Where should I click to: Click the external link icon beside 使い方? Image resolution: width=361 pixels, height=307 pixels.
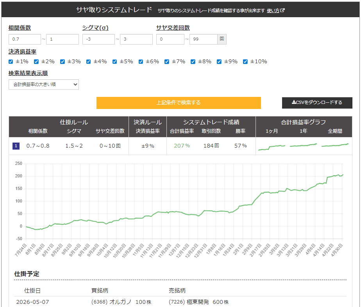coord(282,11)
